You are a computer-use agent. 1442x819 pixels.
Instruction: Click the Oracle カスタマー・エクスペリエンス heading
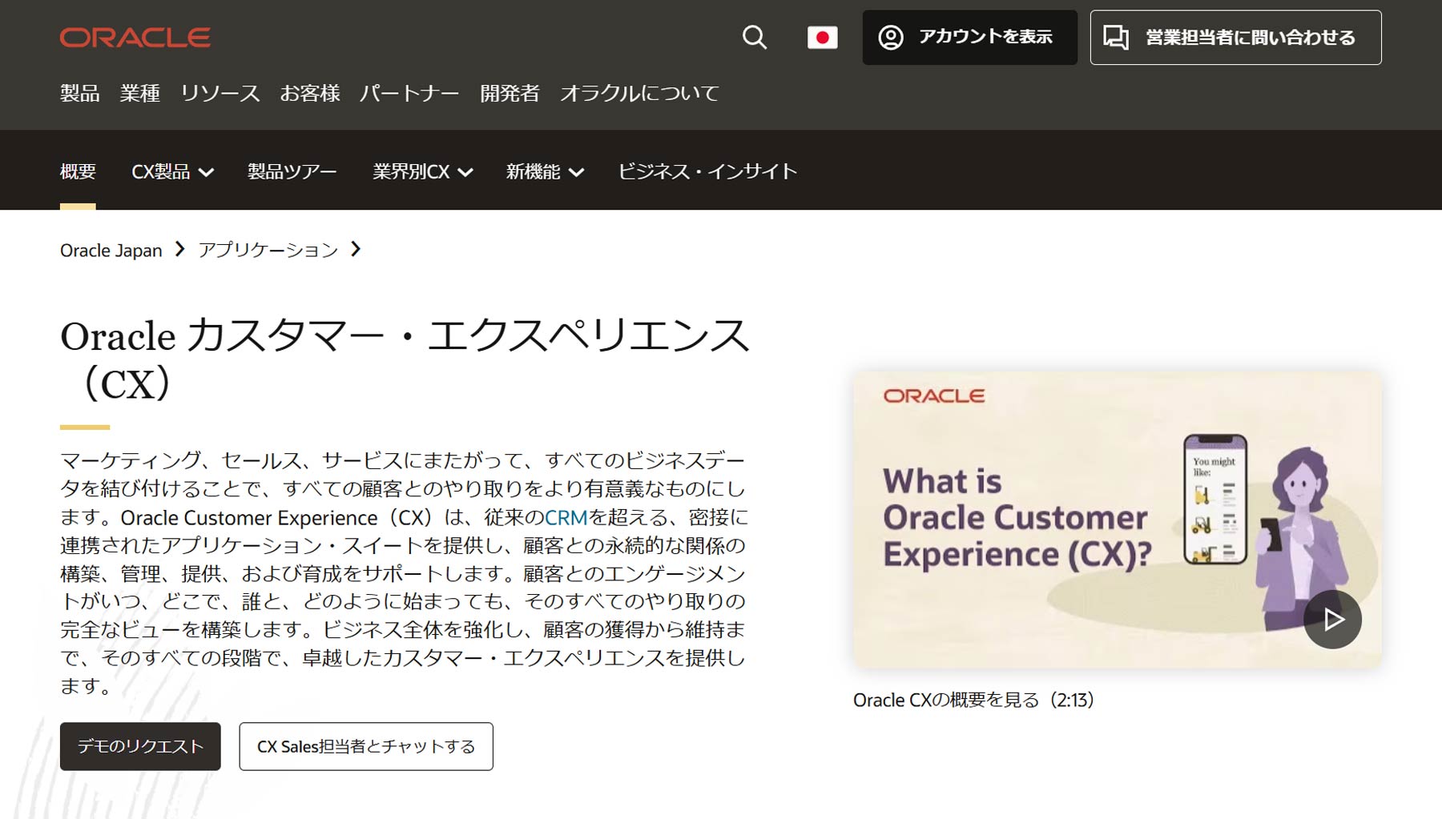click(x=405, y=359)
